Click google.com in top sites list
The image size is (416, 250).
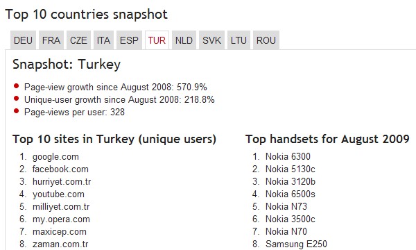(55, 157)
